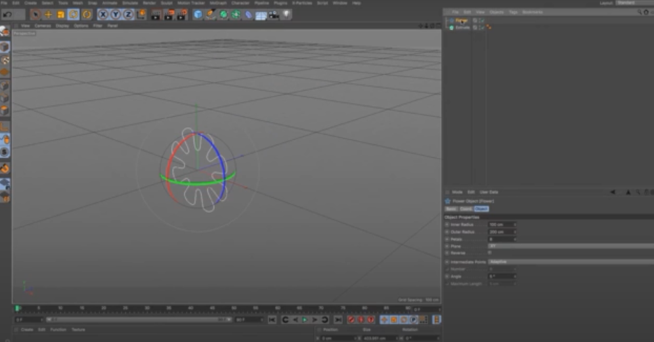Screen dimensions: 654x342
Task: Add a Cube primitive object
Action: tap(198, 14)
